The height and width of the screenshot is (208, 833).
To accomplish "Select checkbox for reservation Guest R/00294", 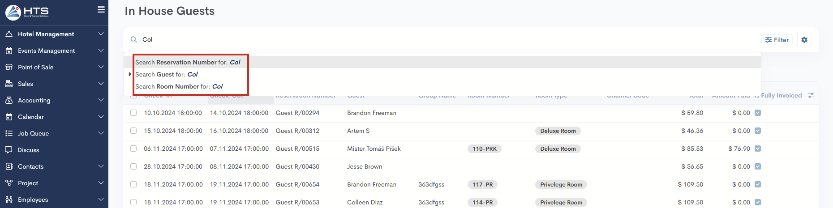I will click(x=133, y=113).
